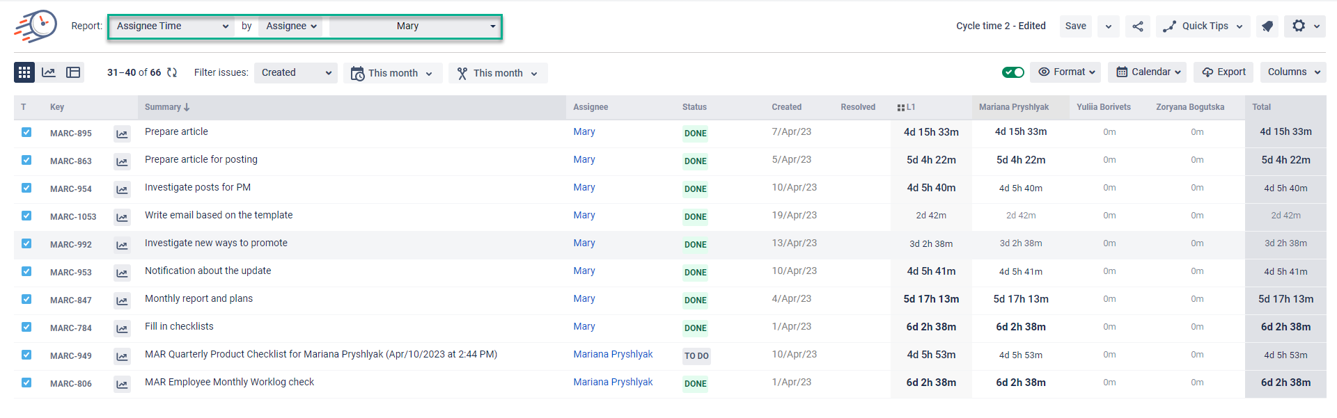1337x418 pixels.
Task: Switch to grid table view icon
Action: [24, 72]
